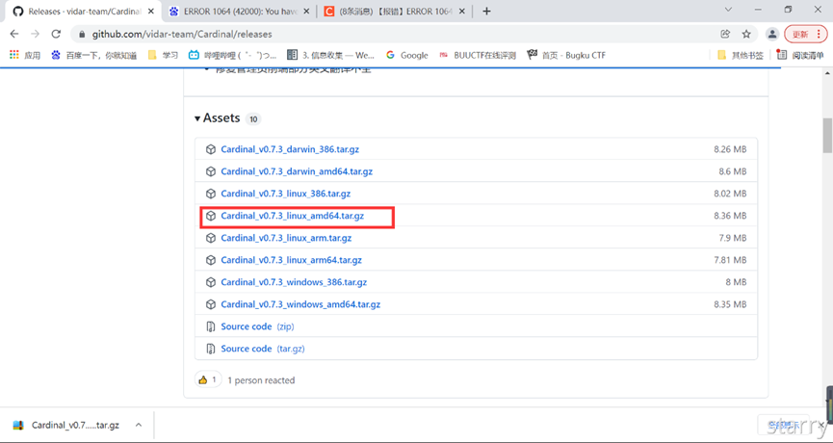Open the BUUCTF在线评测 bookmark
This screenshot has width=833, height=443.
click(477, 55)
